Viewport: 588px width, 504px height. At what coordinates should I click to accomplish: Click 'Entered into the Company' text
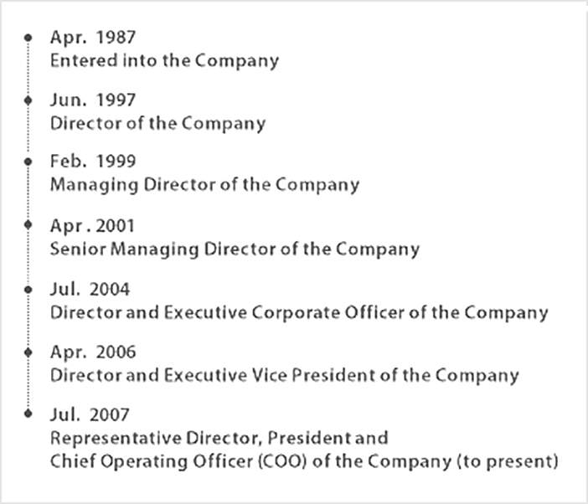point(165,61)
